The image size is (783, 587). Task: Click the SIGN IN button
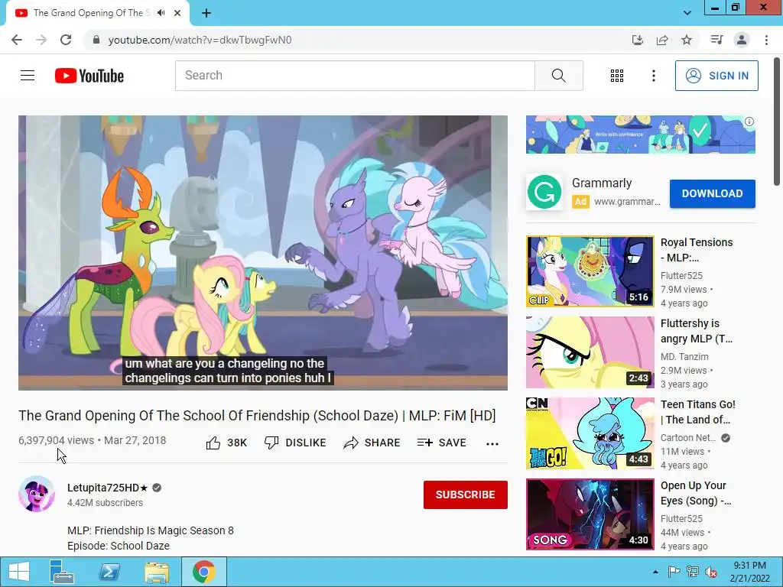point(716,76)
